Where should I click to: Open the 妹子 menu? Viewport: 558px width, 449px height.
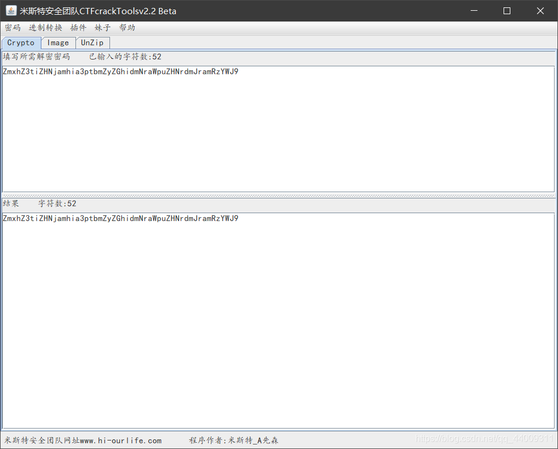coord(103,28)
